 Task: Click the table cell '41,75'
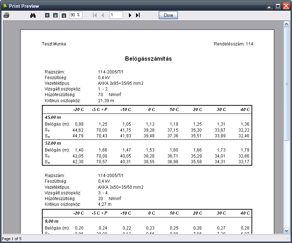pos(125,130)
